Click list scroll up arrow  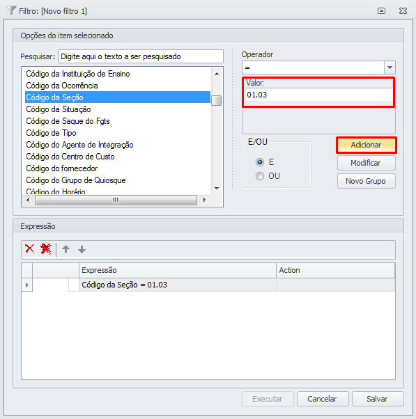[x=217, y=74]
